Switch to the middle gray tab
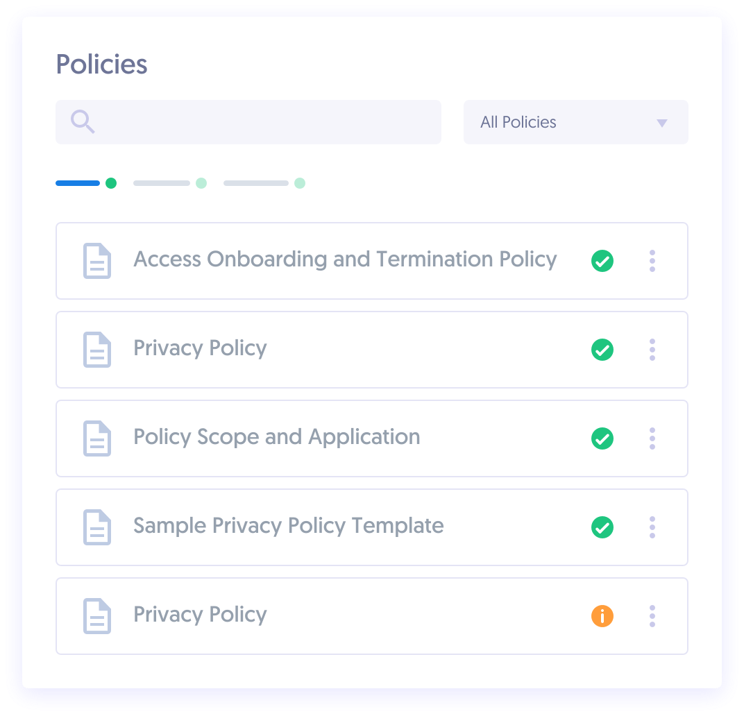Screen dimensions: 744x716 (x=162, y=183)
